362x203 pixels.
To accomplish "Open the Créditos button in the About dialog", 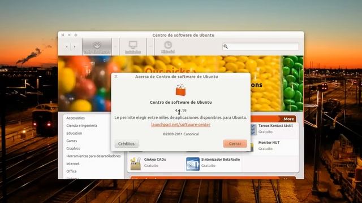I will pos(127,144).
